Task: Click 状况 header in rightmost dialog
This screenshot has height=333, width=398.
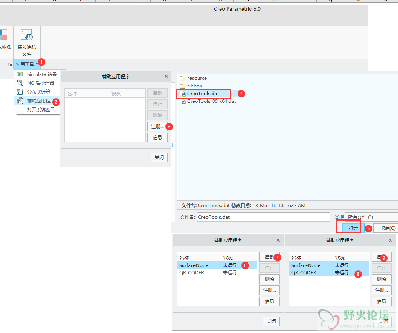Action: coord(351,257)
